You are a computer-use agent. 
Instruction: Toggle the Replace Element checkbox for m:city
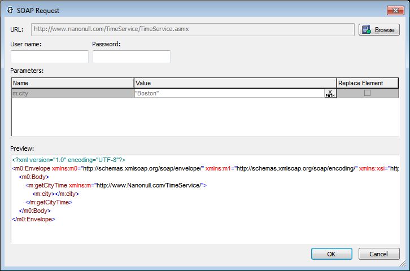pos(367,93)
